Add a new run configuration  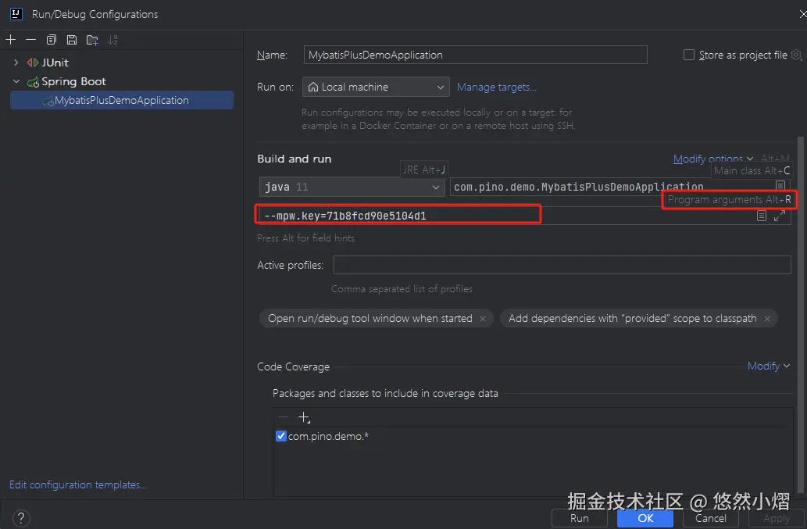[x=11, y=40]
